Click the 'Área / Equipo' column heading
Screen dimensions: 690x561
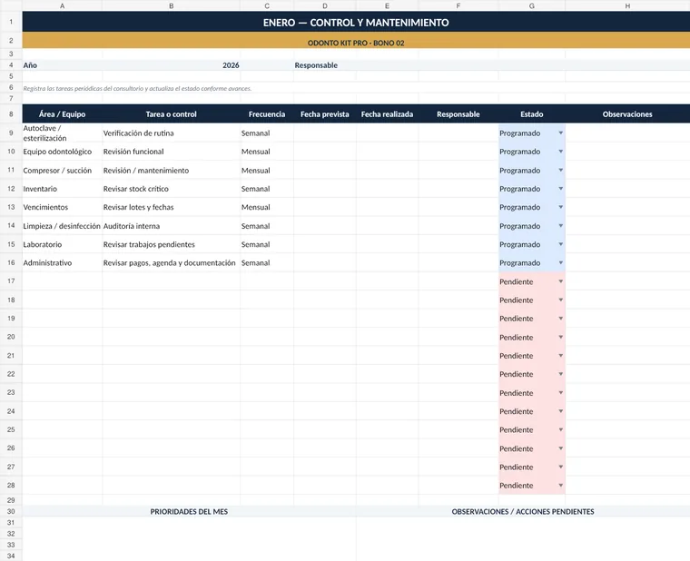pyautogui.click(x=62, y=114)
